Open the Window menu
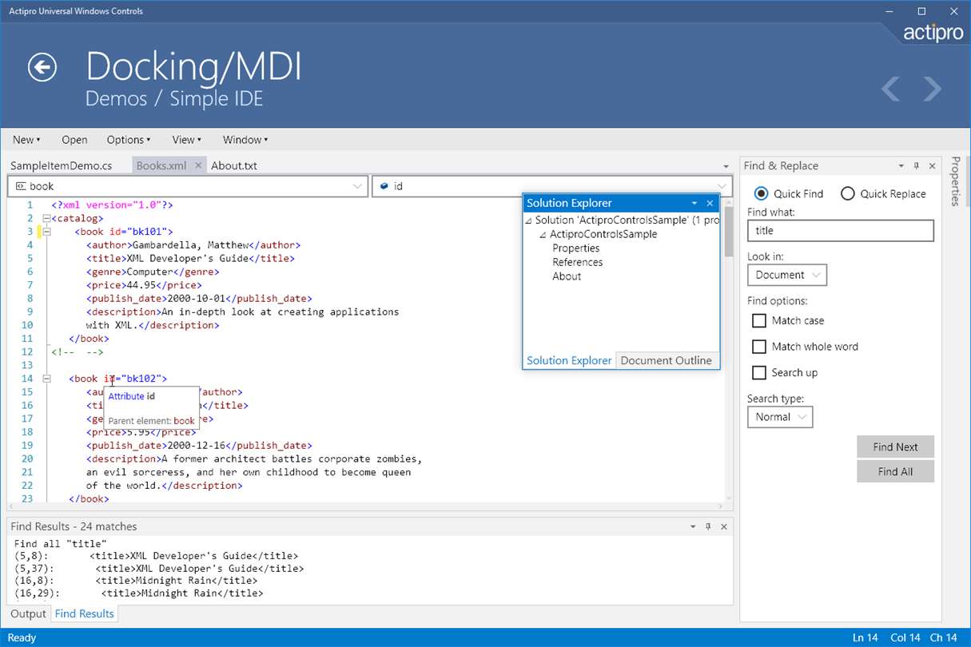The image size is (971, 647). 245,140
